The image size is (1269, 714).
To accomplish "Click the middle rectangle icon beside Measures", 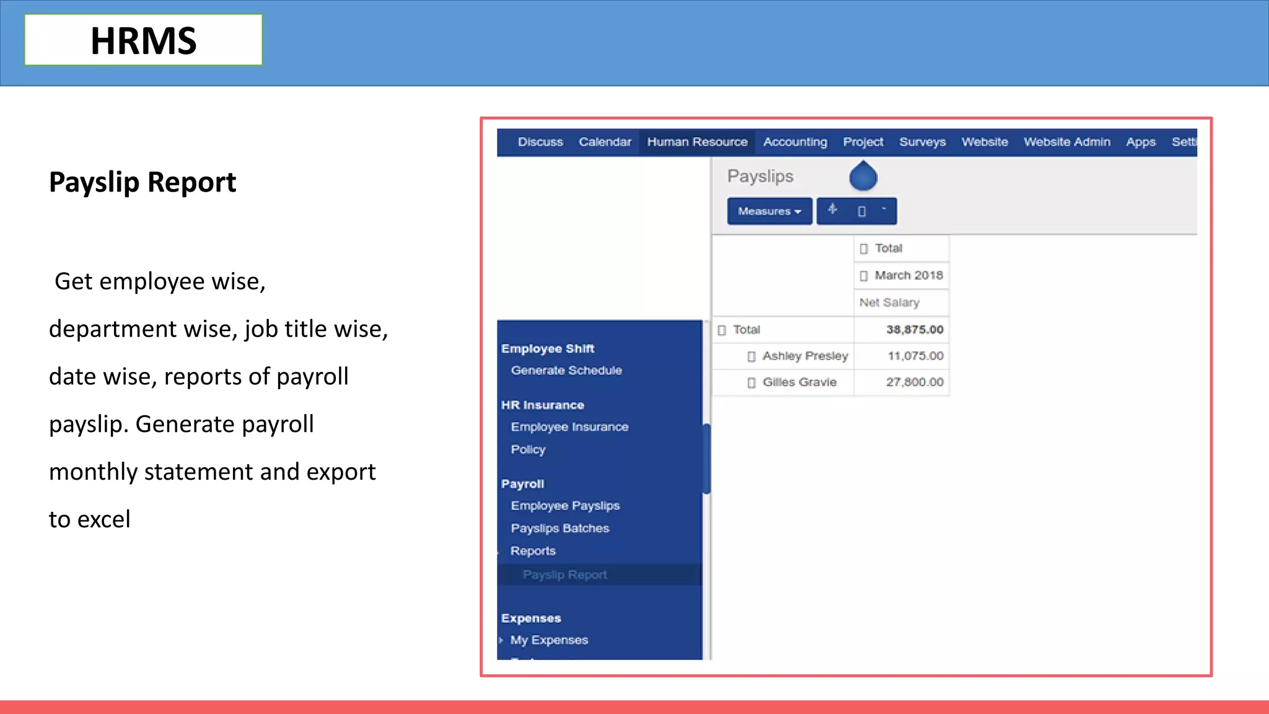I will coord(861,211).
